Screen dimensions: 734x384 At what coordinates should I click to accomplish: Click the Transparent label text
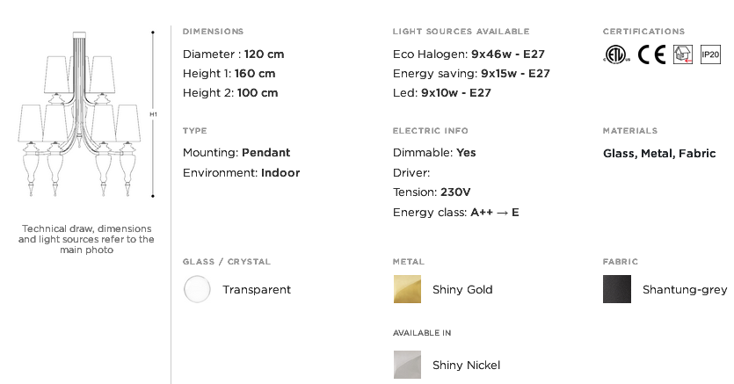click(257, 290)
